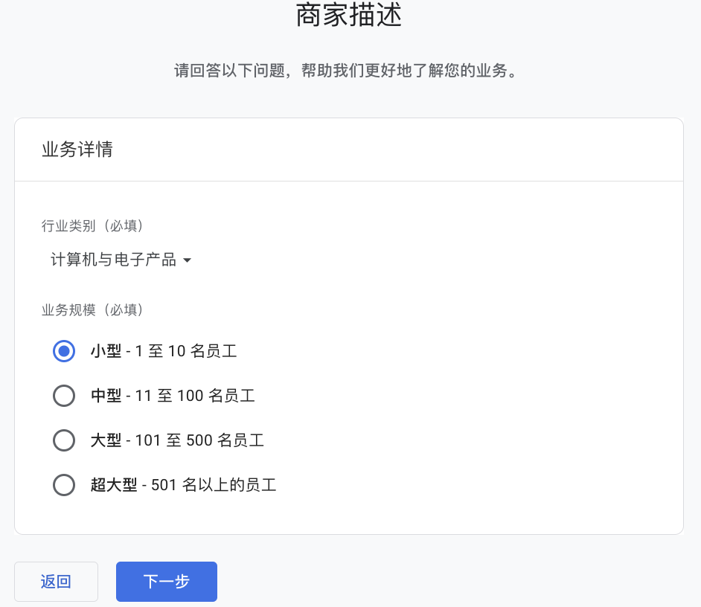701x607 pixels.
Task: Click the 行业类别（必填）field label
Action: (x=92, y=225)
